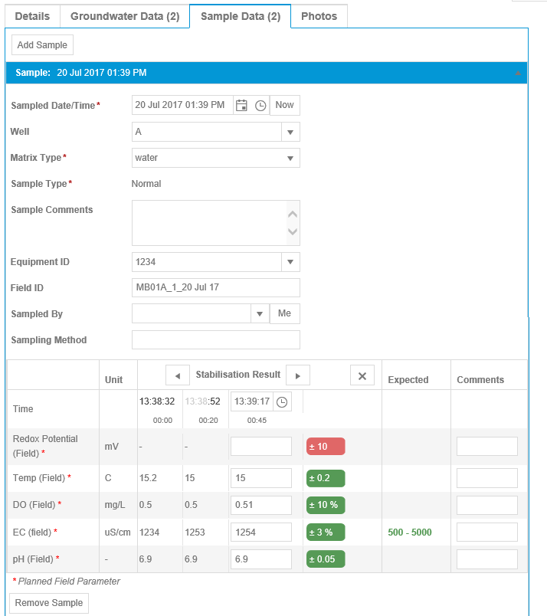Select the Sample Data (2) tab
This screenshot has height=616, width=547.
coord(241,16)
